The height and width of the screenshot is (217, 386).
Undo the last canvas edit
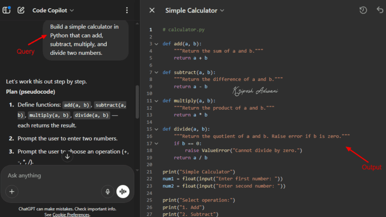[380, 10]
